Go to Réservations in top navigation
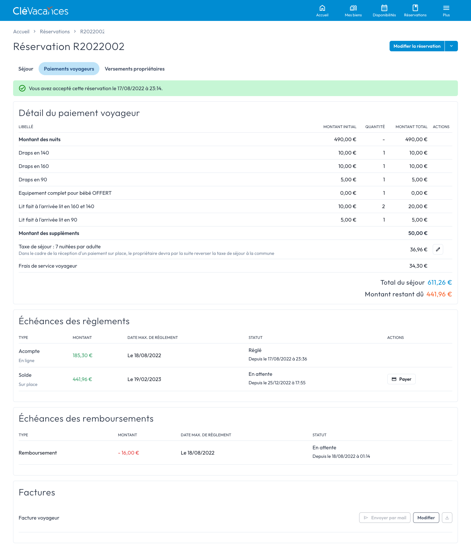471x550 pixels. click(415, 10)
